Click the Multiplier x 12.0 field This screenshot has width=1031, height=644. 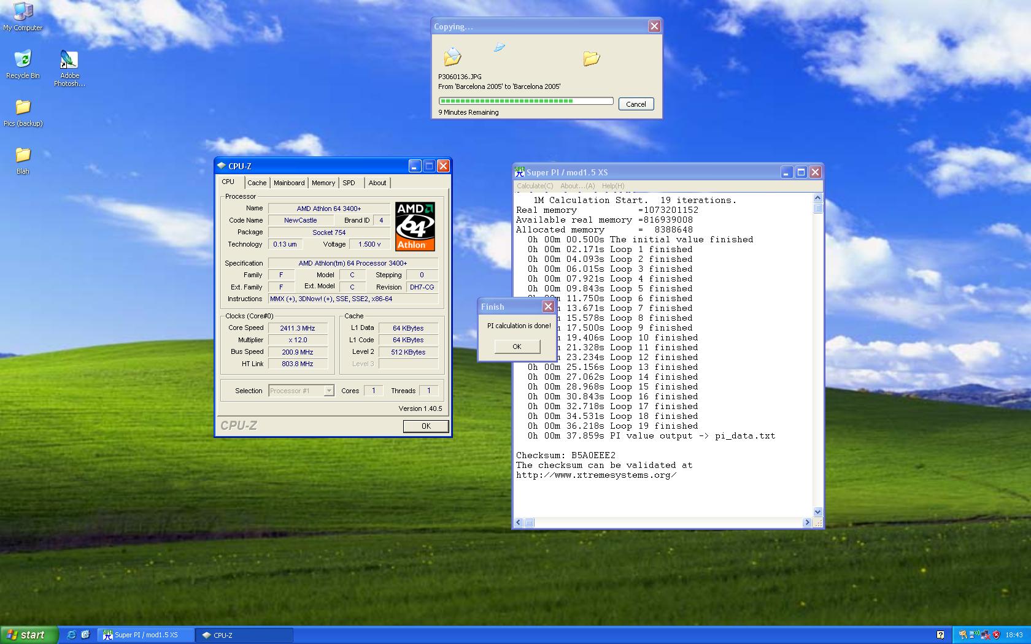[298, 340]
